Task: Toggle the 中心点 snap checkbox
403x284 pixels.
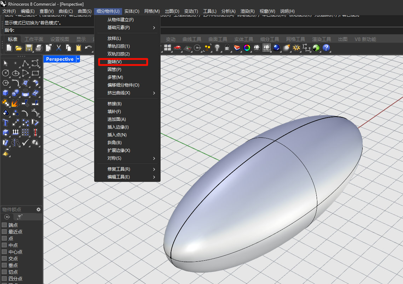Action: (5, 252)
